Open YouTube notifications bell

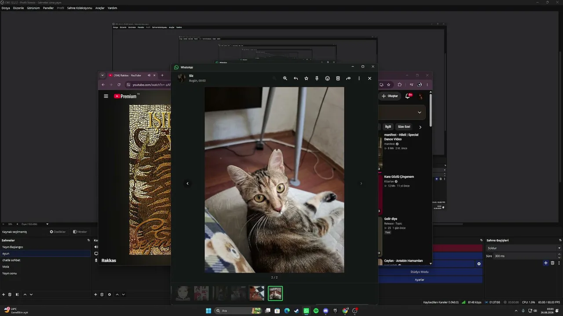tap(408, 96)
